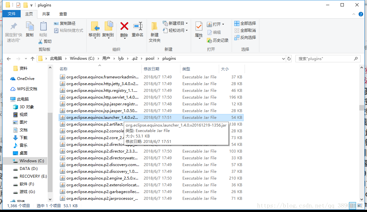Click Select all (全部选择)
367x212 pixels.
(245, 23)
